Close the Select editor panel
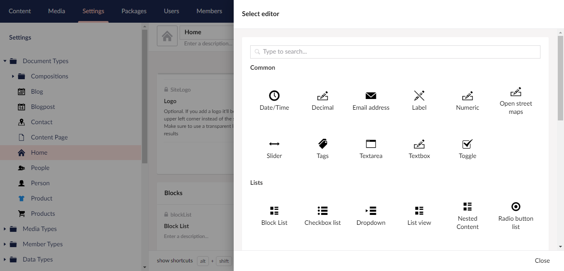 coord(542,261)
